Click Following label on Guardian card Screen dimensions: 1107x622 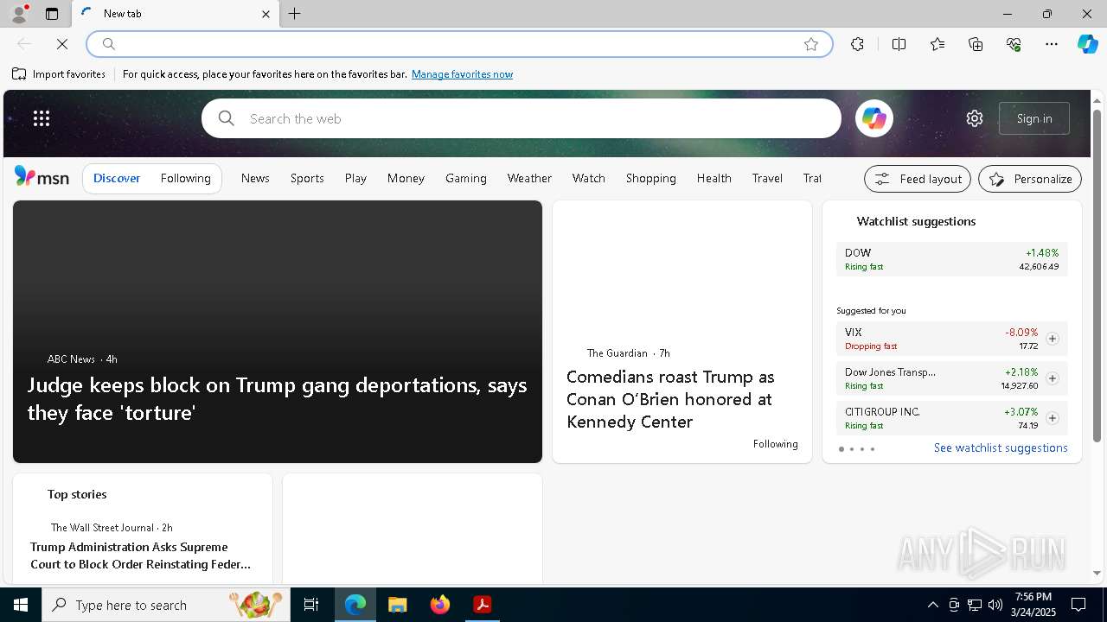(775, 444)
